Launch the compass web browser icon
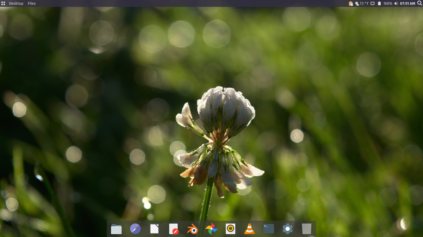Viewport: 423px width, 237px height. [x=135, y=229]
